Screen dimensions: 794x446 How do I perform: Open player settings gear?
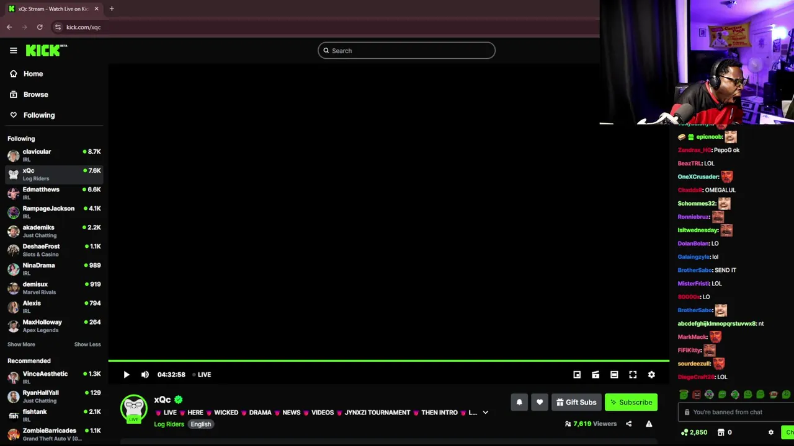[x=651, y=375]
